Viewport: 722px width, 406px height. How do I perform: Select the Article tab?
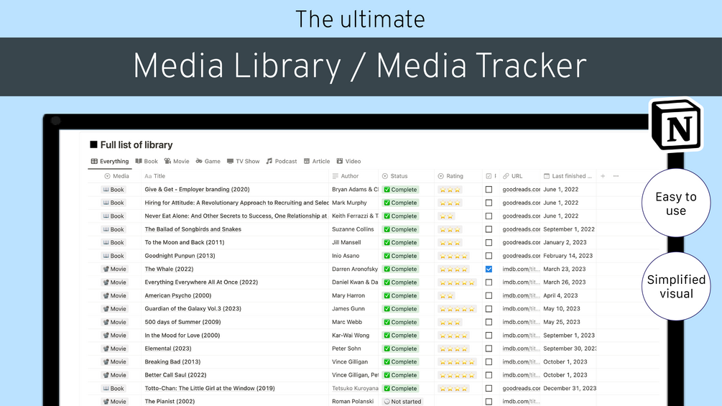tap(317, 161)
